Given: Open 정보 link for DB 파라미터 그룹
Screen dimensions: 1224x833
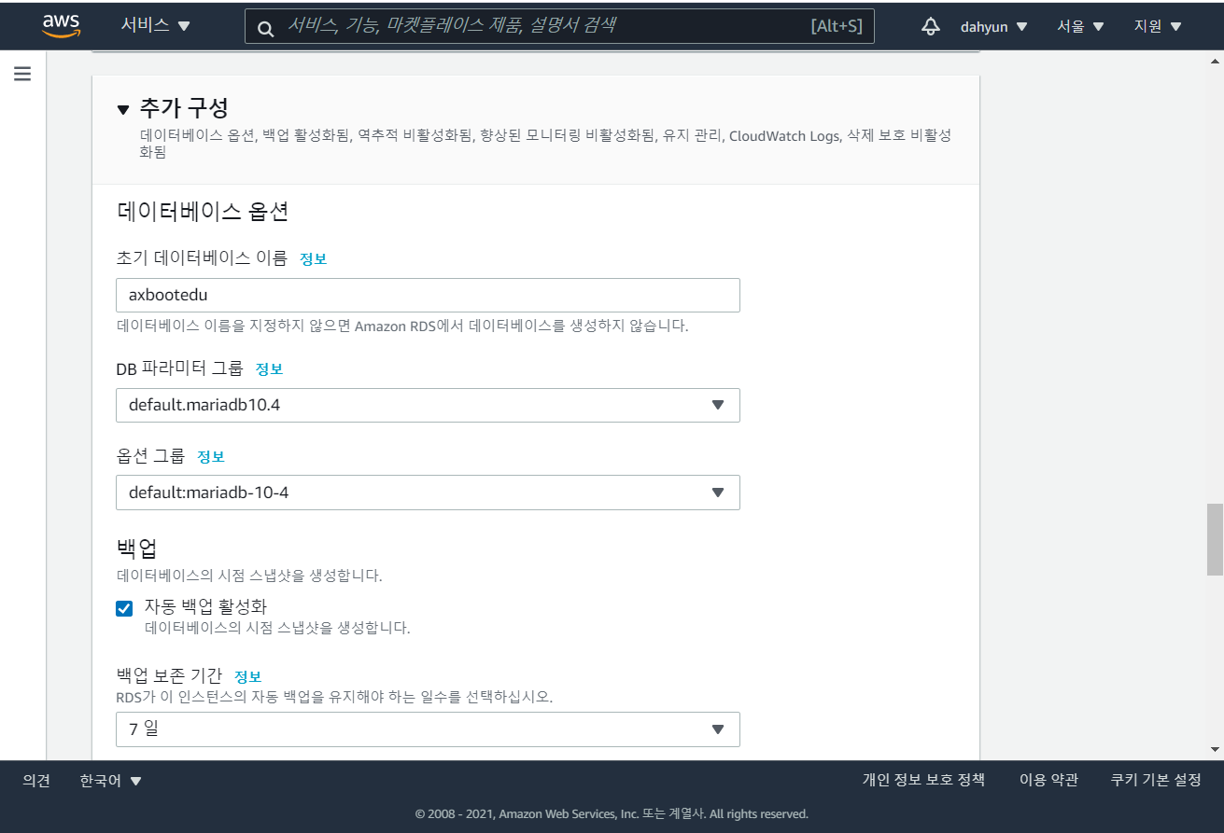Looking at the screenshot, I should pos(269,369).
